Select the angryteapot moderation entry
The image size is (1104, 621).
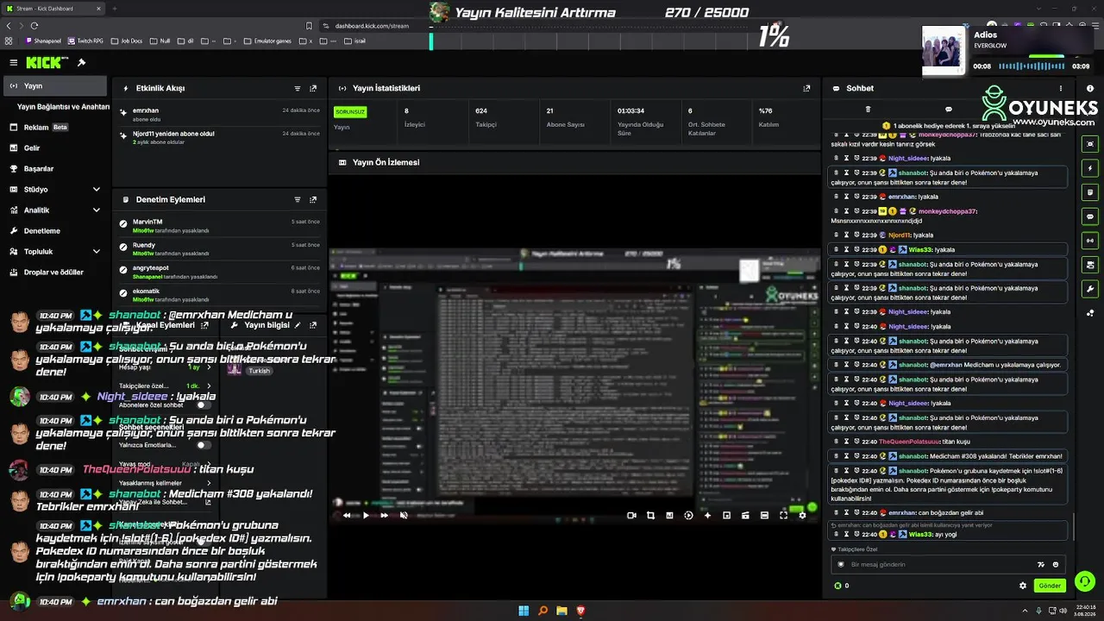(220, 272)
